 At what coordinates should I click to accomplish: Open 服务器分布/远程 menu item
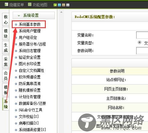point(32,44)
